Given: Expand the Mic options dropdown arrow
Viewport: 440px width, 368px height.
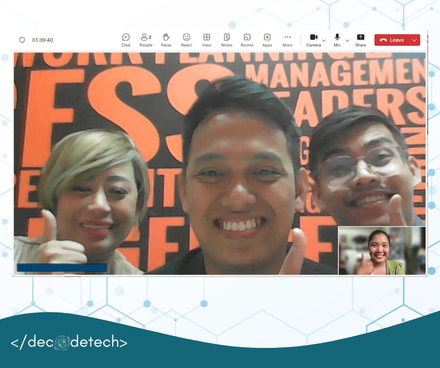Looking at the screenshot, I should coord(347,41).
